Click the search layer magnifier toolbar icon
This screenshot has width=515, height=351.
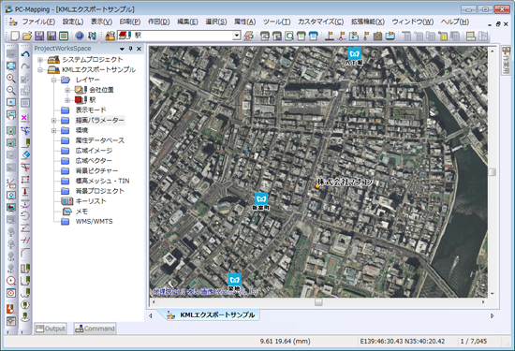point(289,36)
